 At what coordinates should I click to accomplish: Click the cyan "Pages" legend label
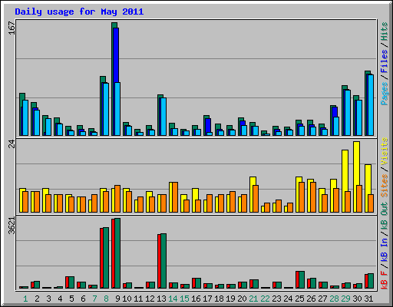click(384, 94)
